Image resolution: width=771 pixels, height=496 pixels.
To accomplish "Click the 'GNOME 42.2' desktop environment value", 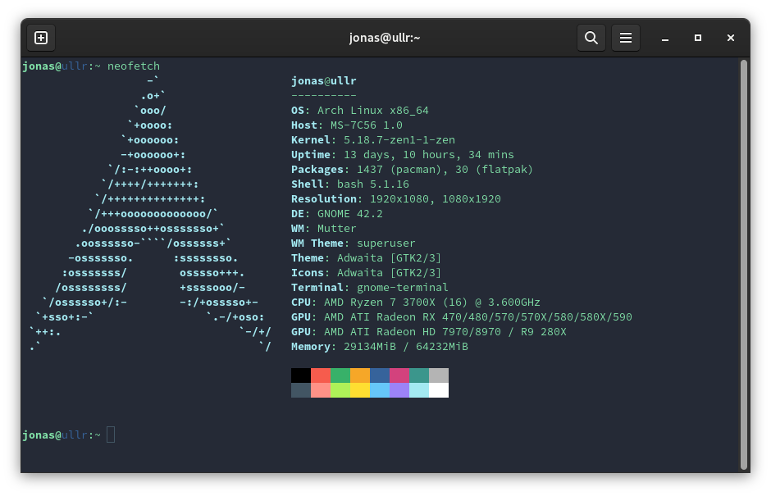I will click(x=350, y=213).
